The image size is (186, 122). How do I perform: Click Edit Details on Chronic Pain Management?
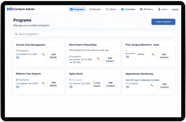point(53,56)
